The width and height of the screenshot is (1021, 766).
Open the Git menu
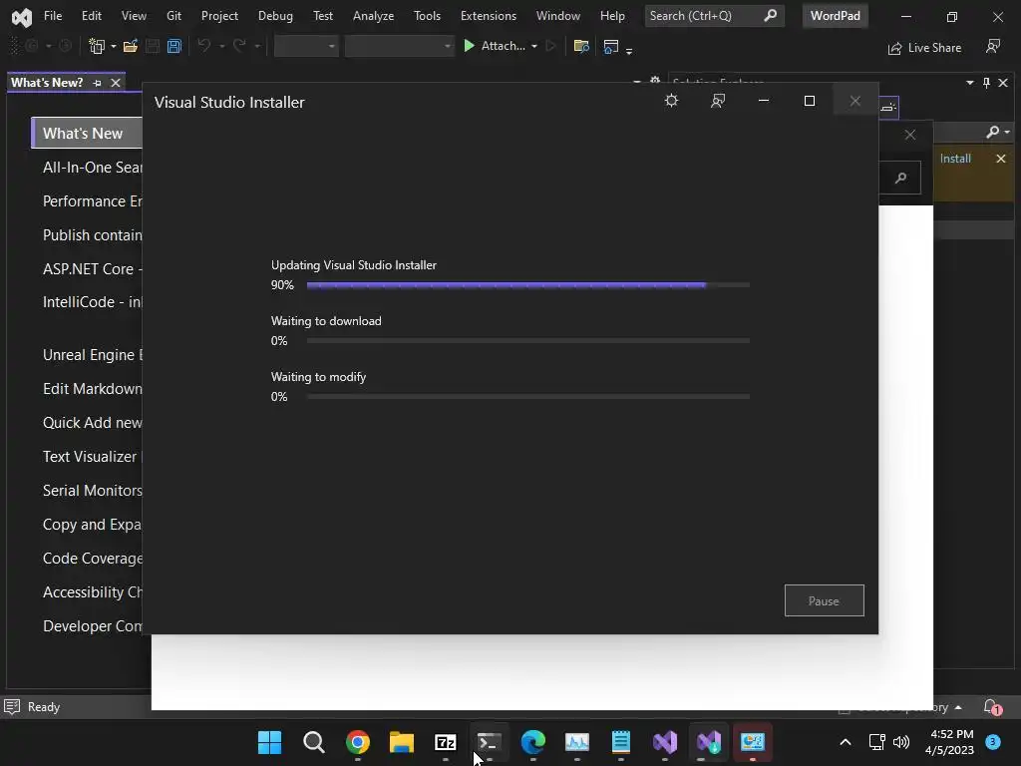point(173,16)
